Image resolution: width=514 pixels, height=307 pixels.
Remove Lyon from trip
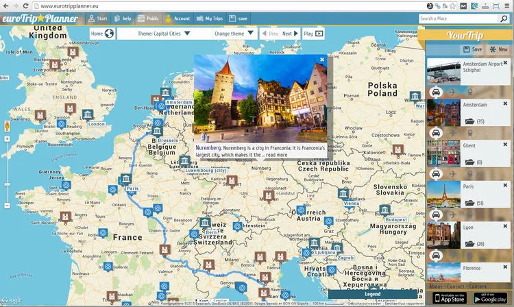pyautogui.click(x=505, y=226)
